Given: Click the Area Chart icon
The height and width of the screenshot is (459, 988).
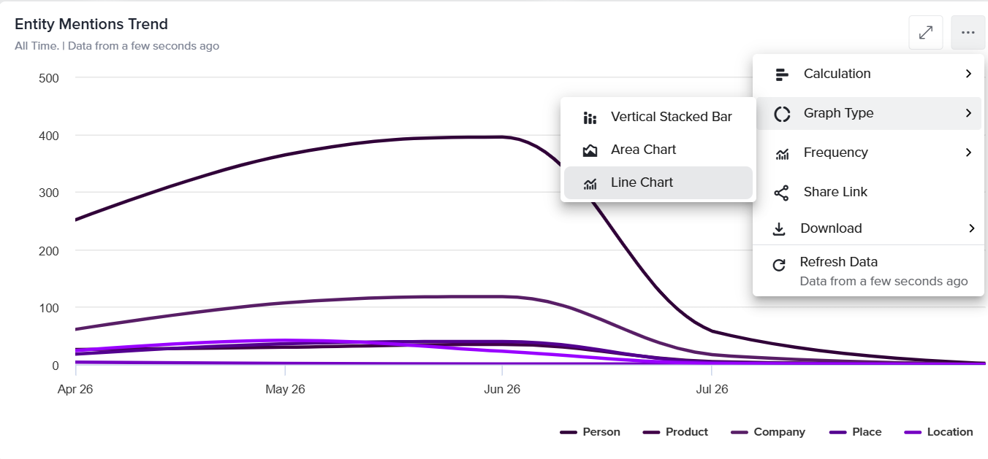Looking at the screenshot, I should coord(590,150).
